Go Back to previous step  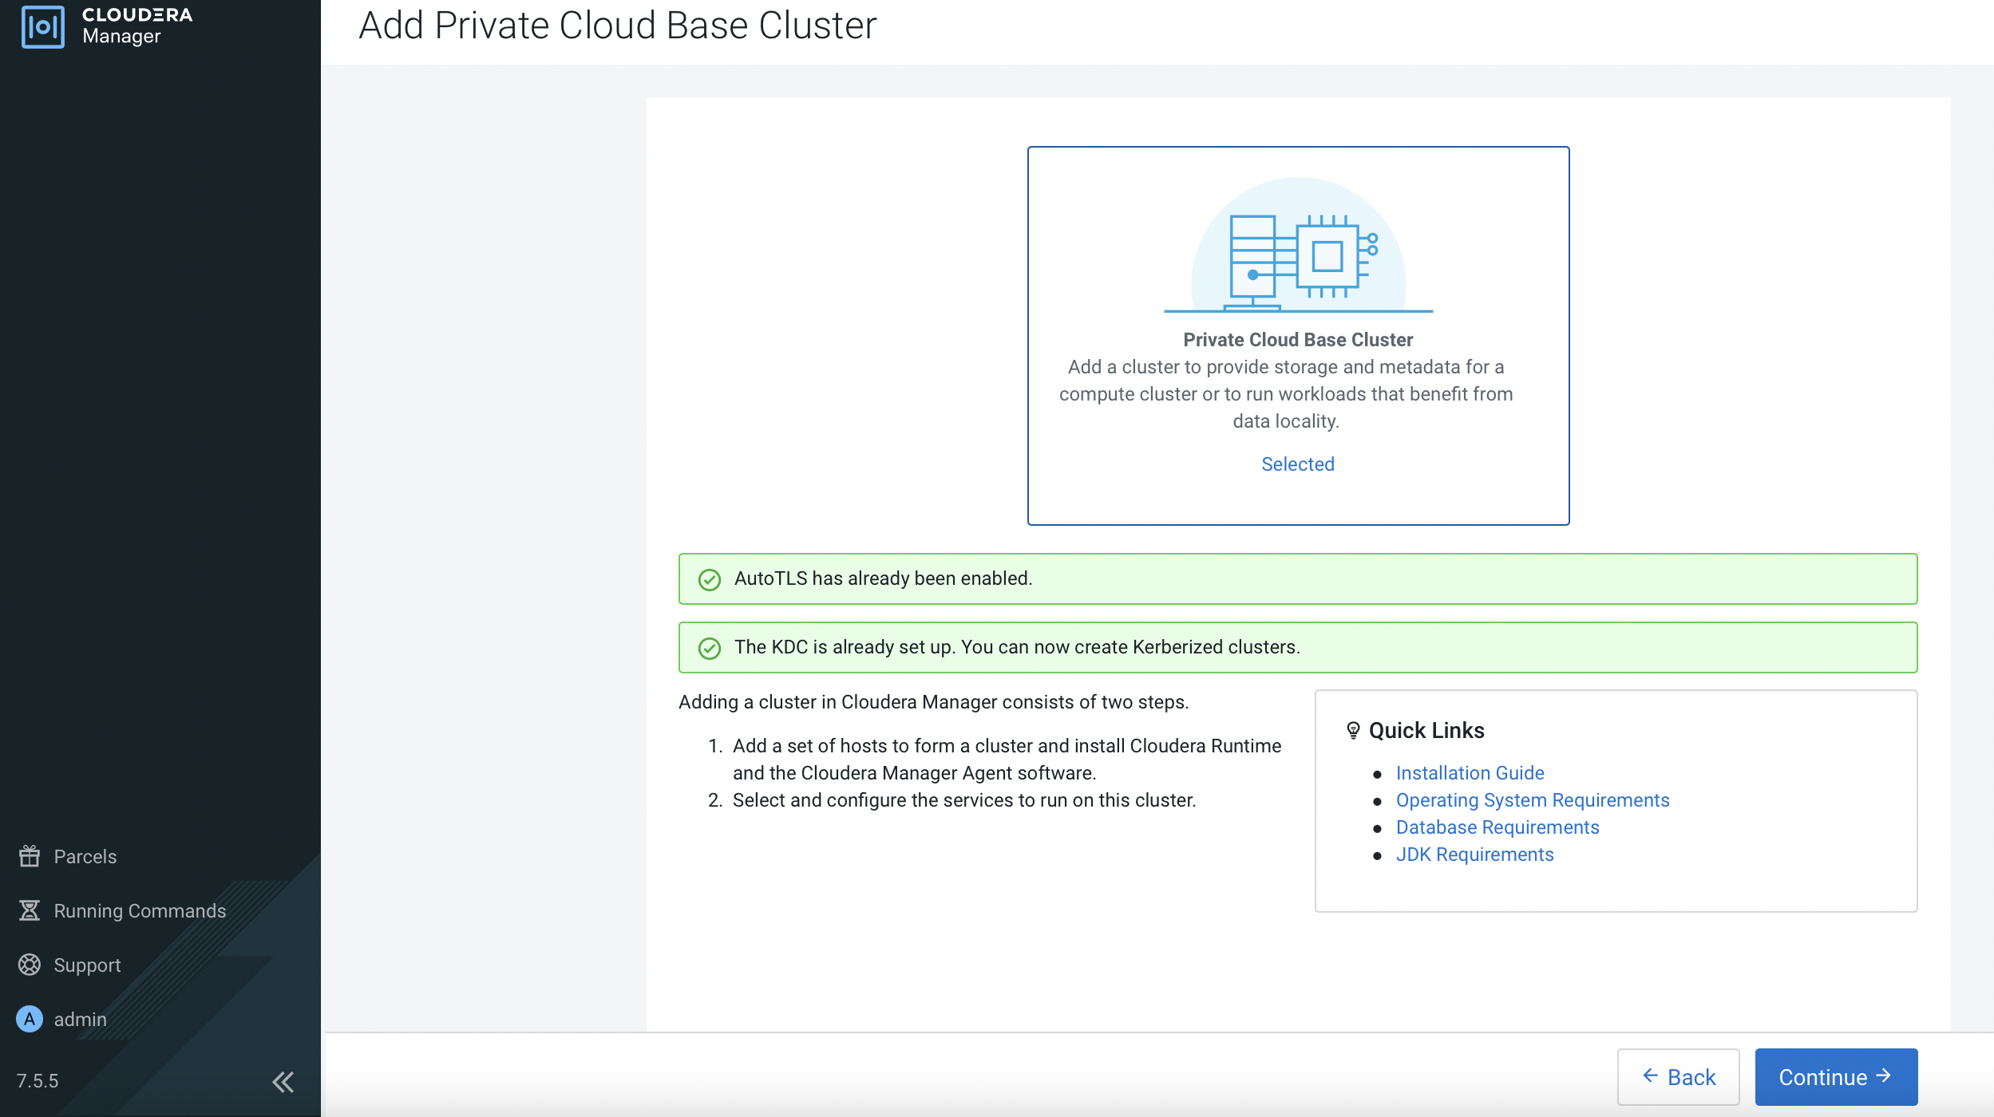click(x=1678, y=1077)
